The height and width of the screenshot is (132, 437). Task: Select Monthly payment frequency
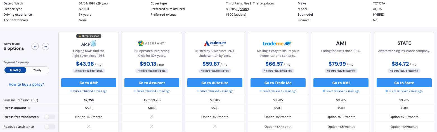pyautogui.click(x=15, y=70)
